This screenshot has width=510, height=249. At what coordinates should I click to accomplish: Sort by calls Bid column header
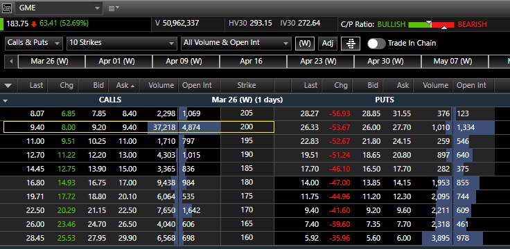pyautogui.click(x=94, y=85)
